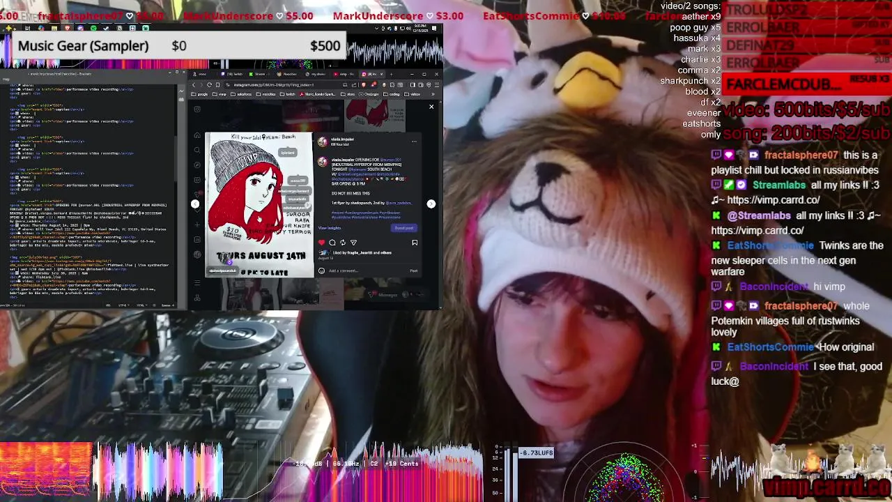Viewport: 892px width, 502px height.
Task: Click the Kill Your Idol flyer image
Action: click(259, 204)
